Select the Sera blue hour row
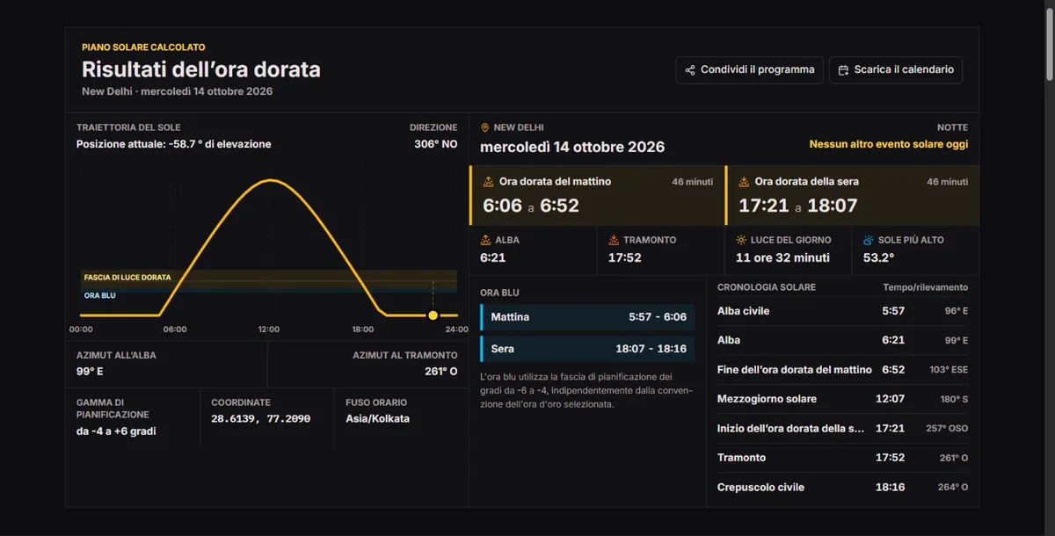The image size is (1055, 536). (587, 349)
